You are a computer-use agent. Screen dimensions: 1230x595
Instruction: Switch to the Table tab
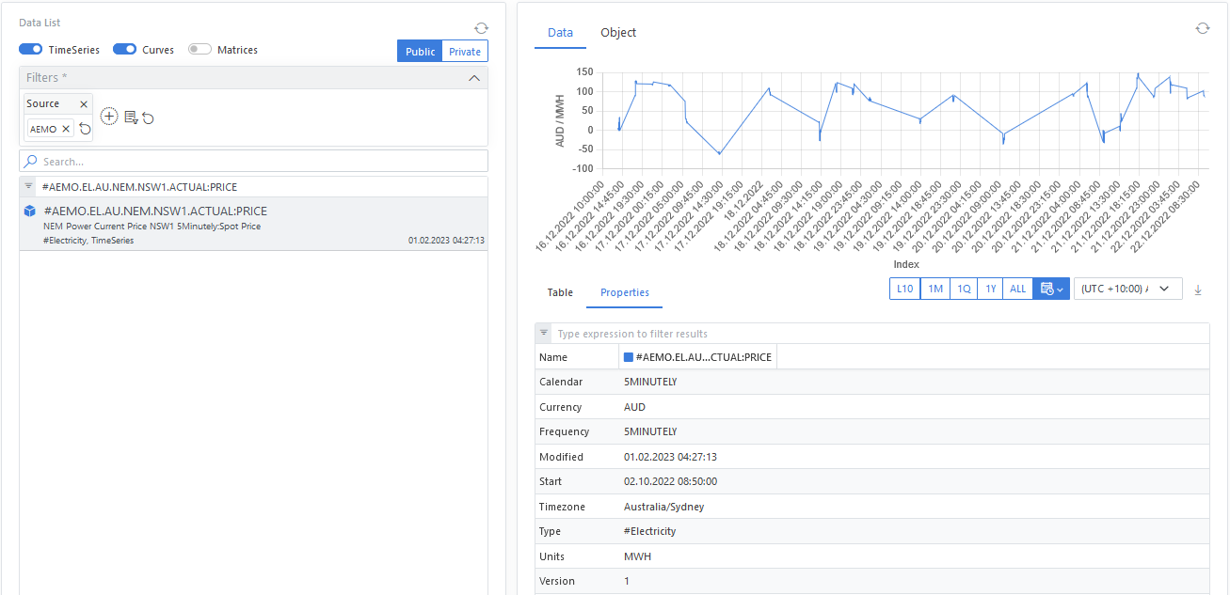(560, 292)
